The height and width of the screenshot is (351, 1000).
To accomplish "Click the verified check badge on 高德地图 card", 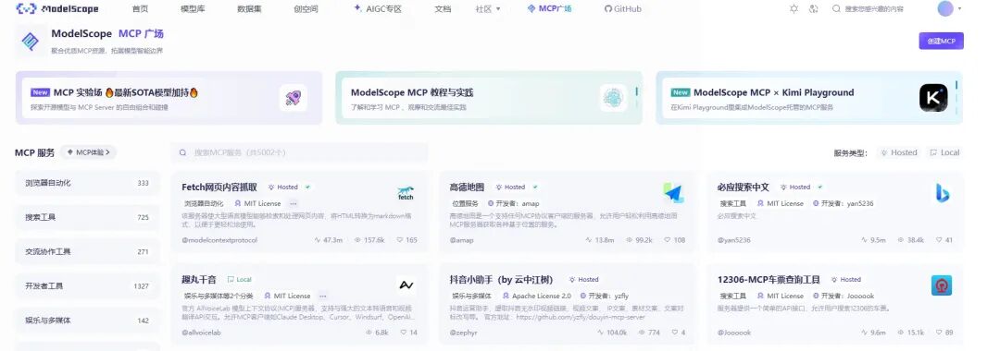I will [x=535, y=187].
